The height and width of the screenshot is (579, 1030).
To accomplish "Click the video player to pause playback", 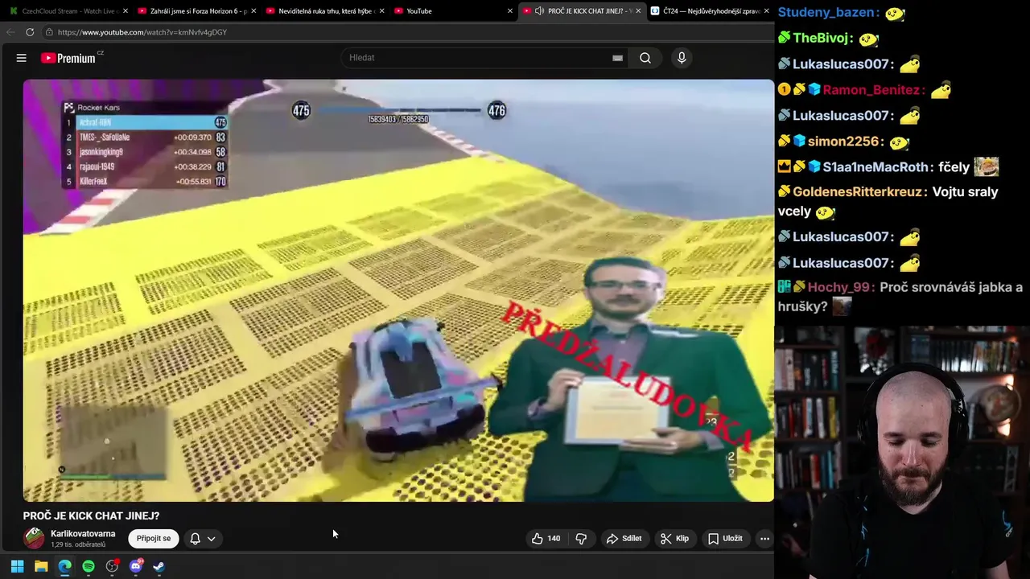I will pos(398,290).
